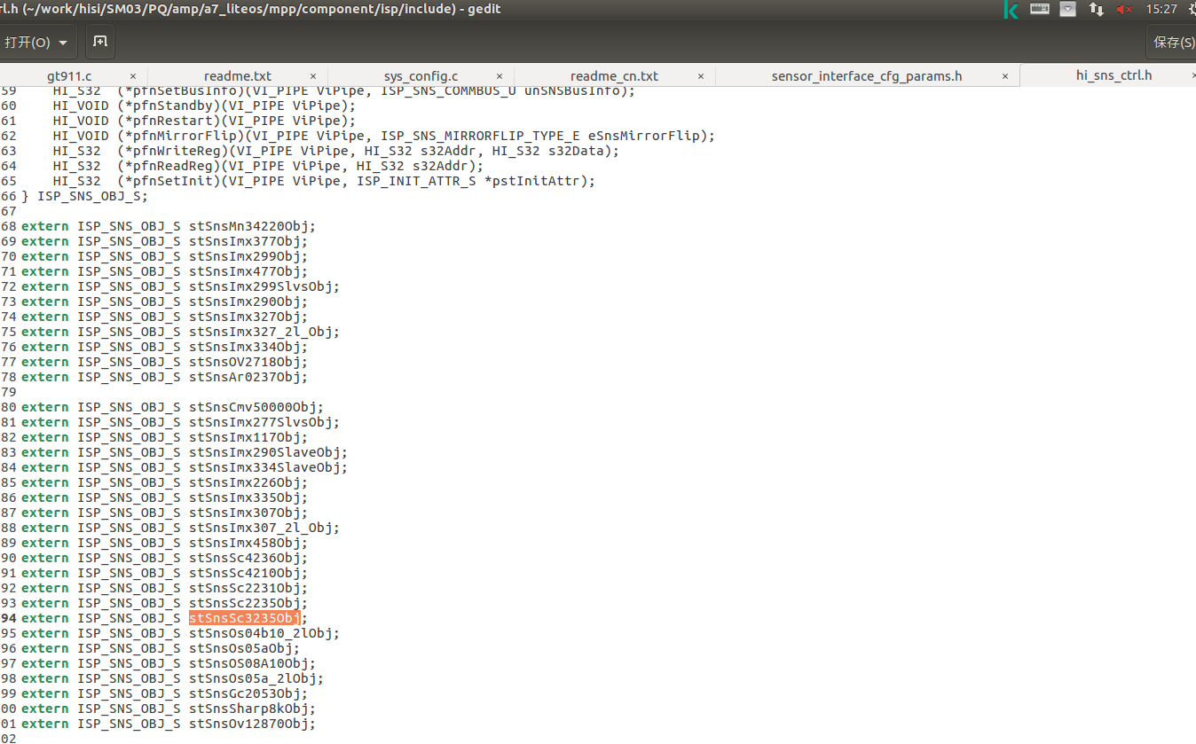The height and width of the screenshot is (744, 1196).
Task: Expand the input method dropdown in the tray
Action: tap(1068, 9)
